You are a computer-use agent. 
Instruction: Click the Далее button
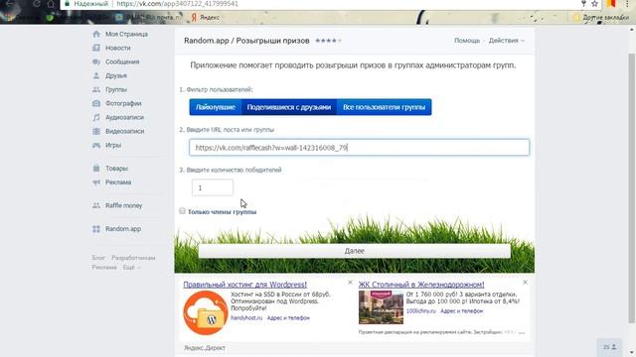354,251
